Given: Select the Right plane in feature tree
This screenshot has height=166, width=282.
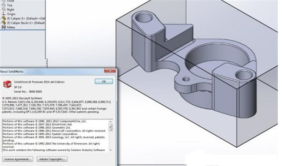Looking at the screenshot, I should pyautogui.click(x=11, y=10).
